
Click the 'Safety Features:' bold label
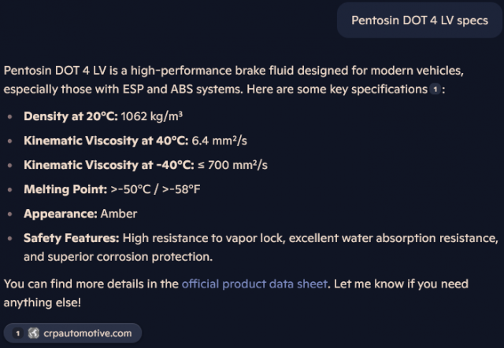coord(72,238)
